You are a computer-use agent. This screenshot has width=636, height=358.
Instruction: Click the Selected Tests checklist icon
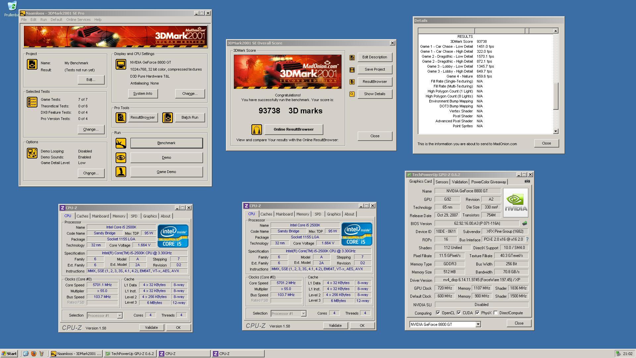coord(32,102)
